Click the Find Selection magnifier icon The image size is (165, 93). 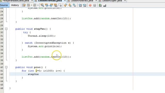point(42,5)
